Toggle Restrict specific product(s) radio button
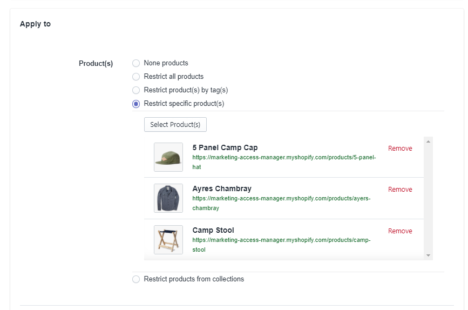Image resolution: width=468 pixels, height=310 pixels. [x=136, y=104]
